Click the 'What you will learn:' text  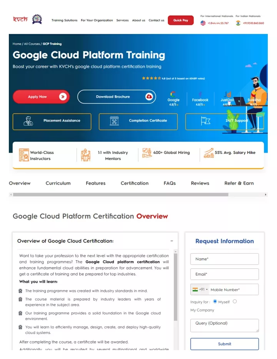click(38, 281)
